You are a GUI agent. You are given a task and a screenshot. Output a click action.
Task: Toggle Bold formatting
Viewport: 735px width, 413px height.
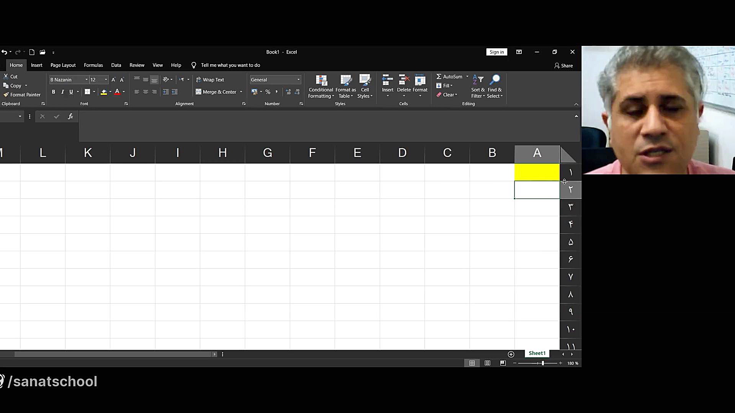[54, 92]
